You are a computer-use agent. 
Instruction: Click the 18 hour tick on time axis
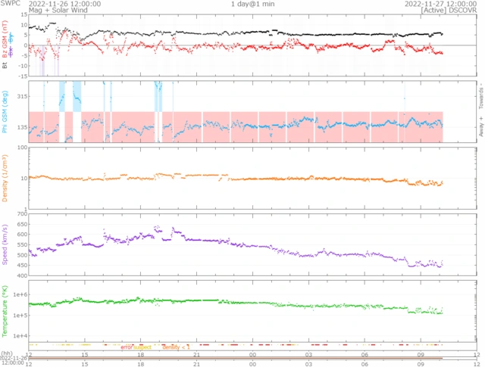pos(141,354)
